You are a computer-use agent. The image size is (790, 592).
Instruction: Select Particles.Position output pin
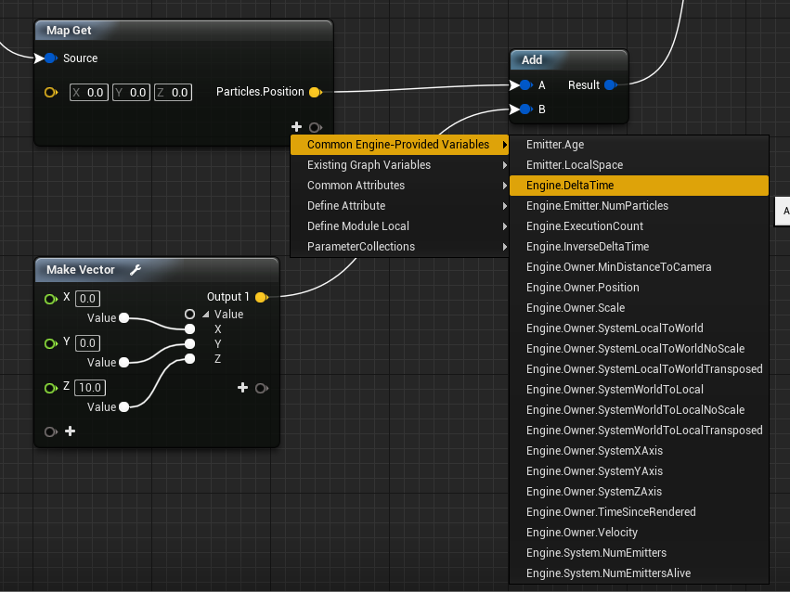point(316,92)
